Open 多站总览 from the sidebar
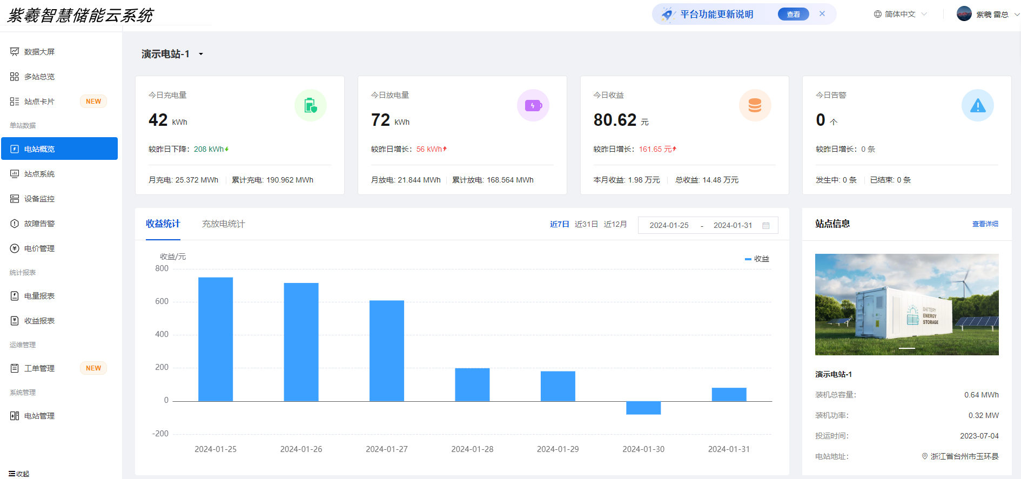The image size is (1021, 479). 39,77
